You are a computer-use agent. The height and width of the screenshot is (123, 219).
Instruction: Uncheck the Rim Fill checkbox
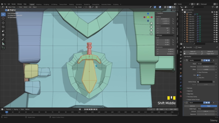pyautogui.click(x=198, y=75)
